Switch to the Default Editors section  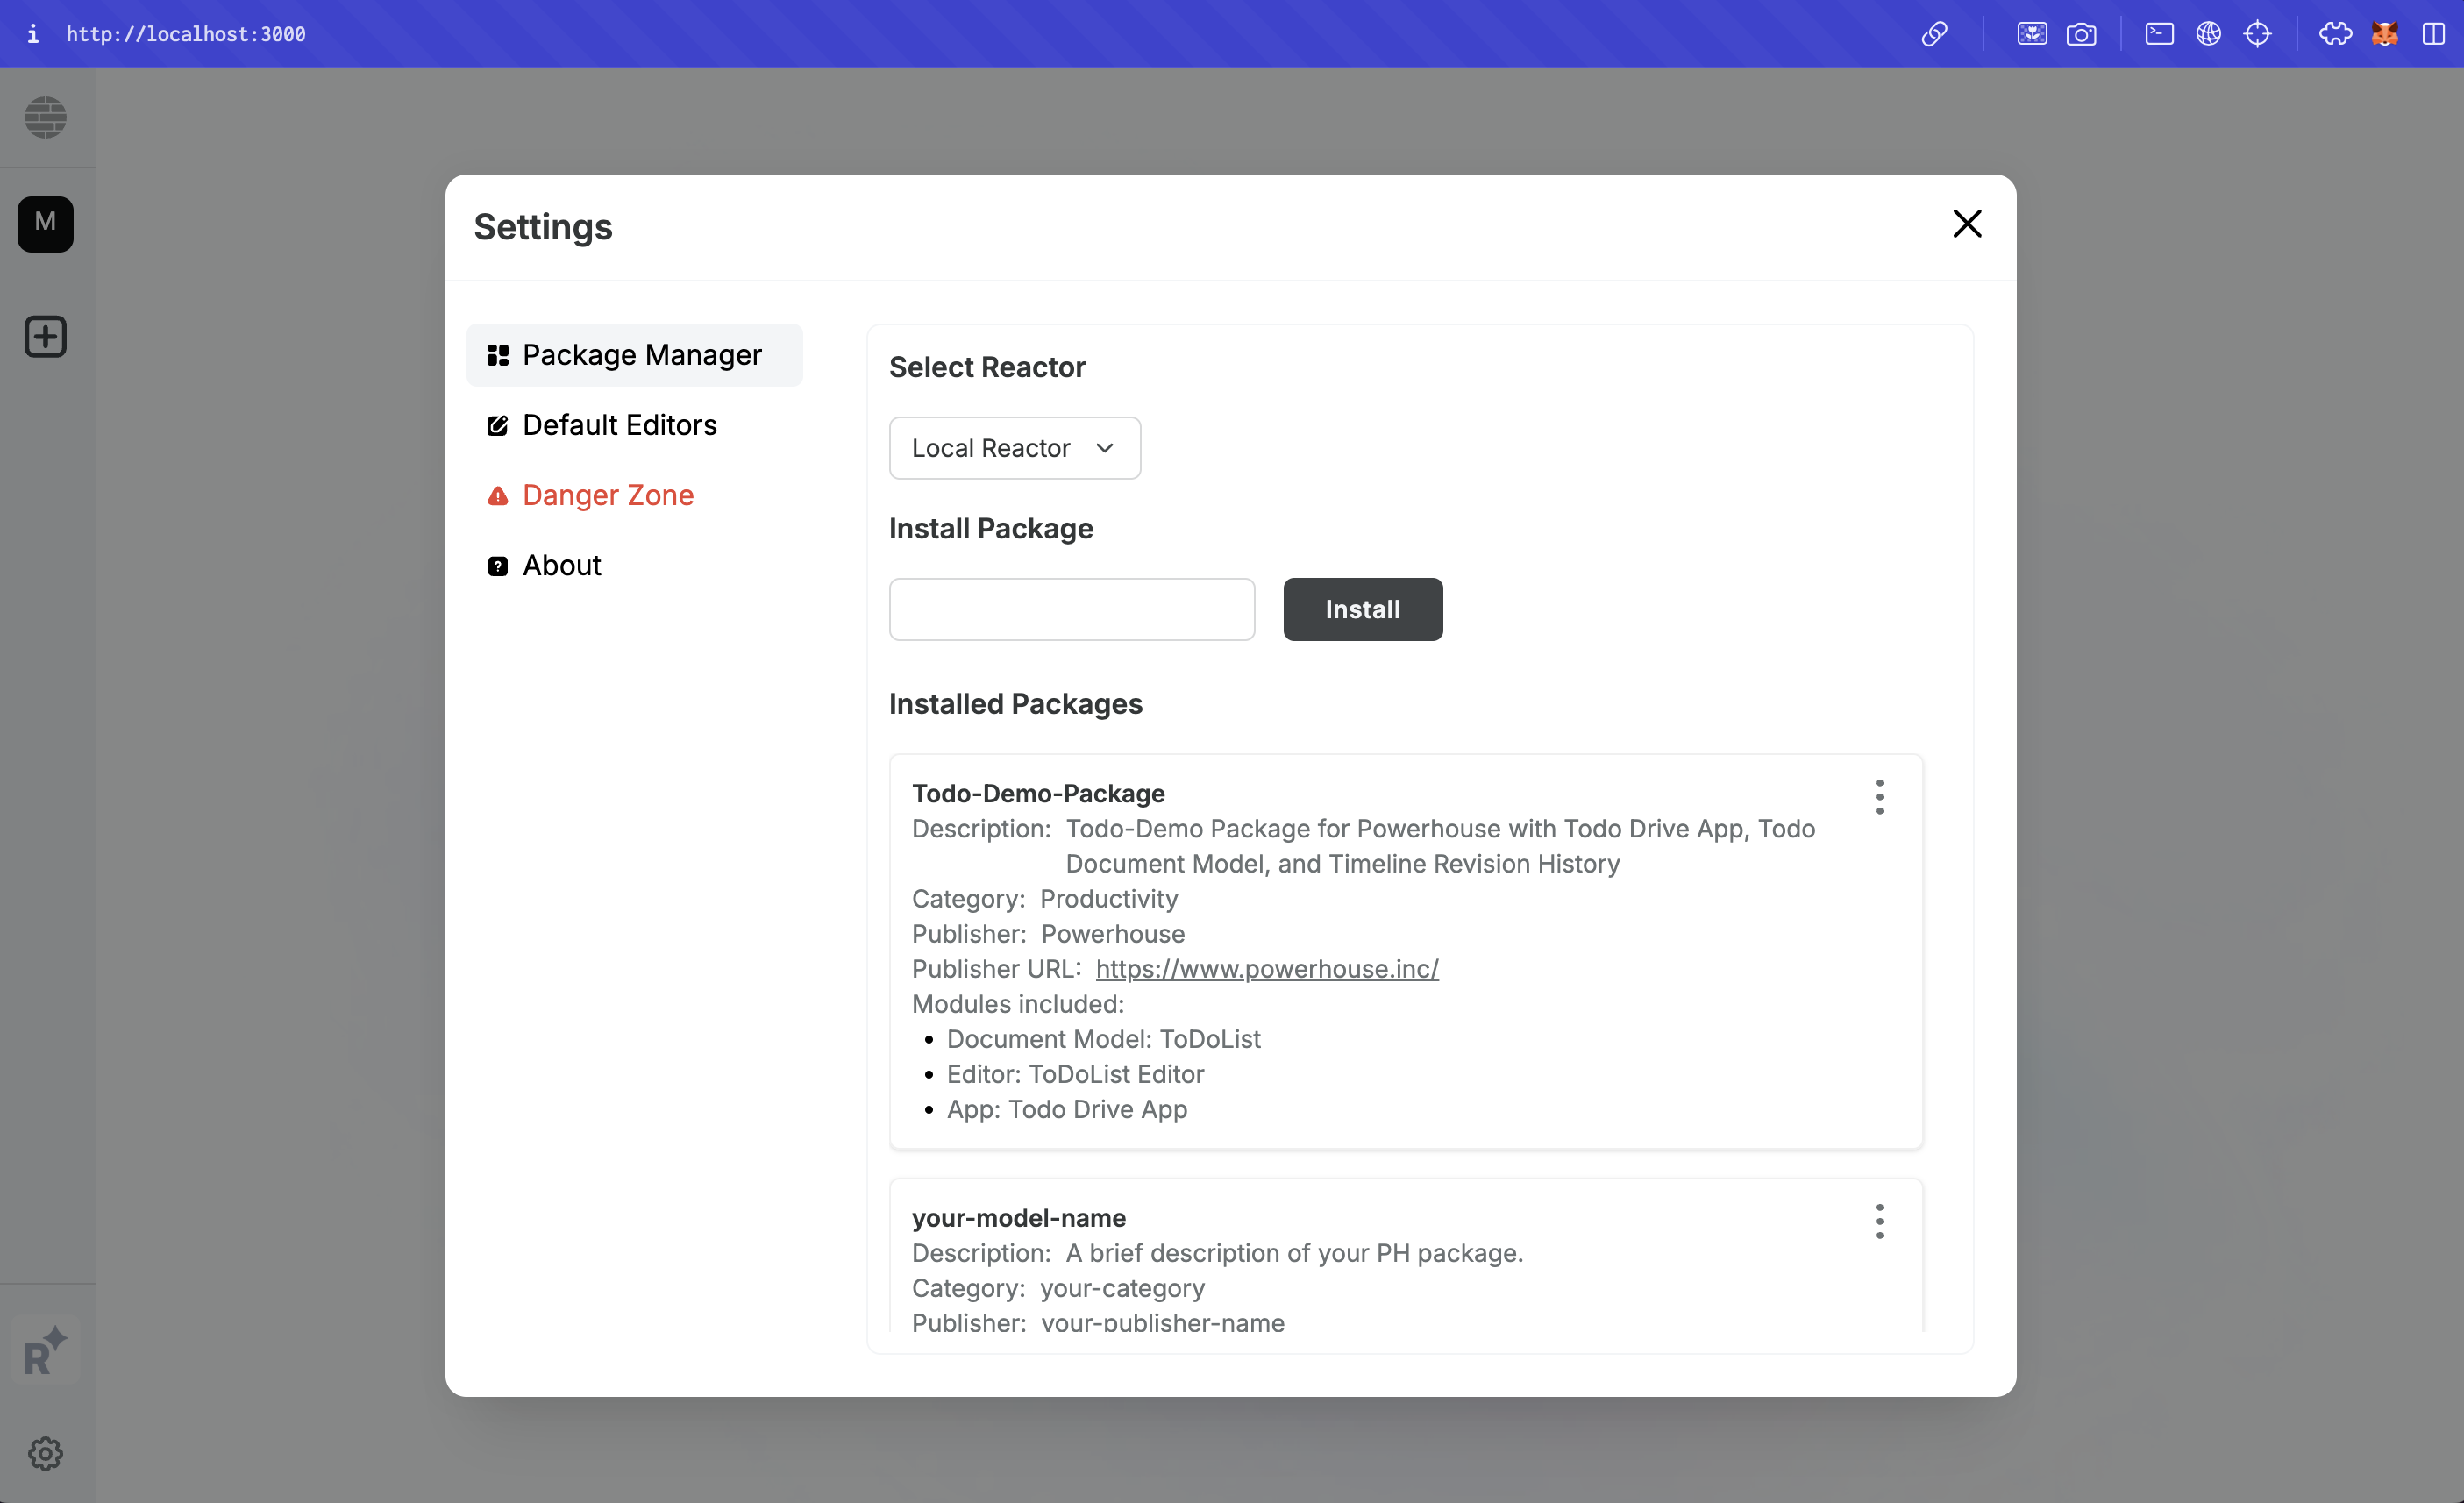tap(619, 424)
